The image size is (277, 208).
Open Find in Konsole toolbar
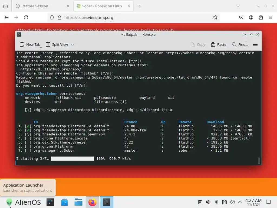point(240,45)
